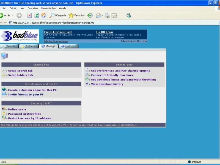Expand the Mail icon dropdown arrow
The height and width of the screenshot is (165, 220).
point(102,15)
